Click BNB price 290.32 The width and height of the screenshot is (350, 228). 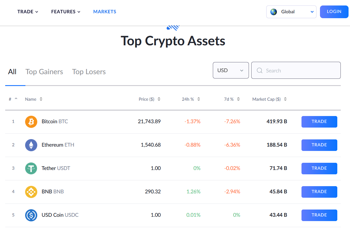pos(153,192)
